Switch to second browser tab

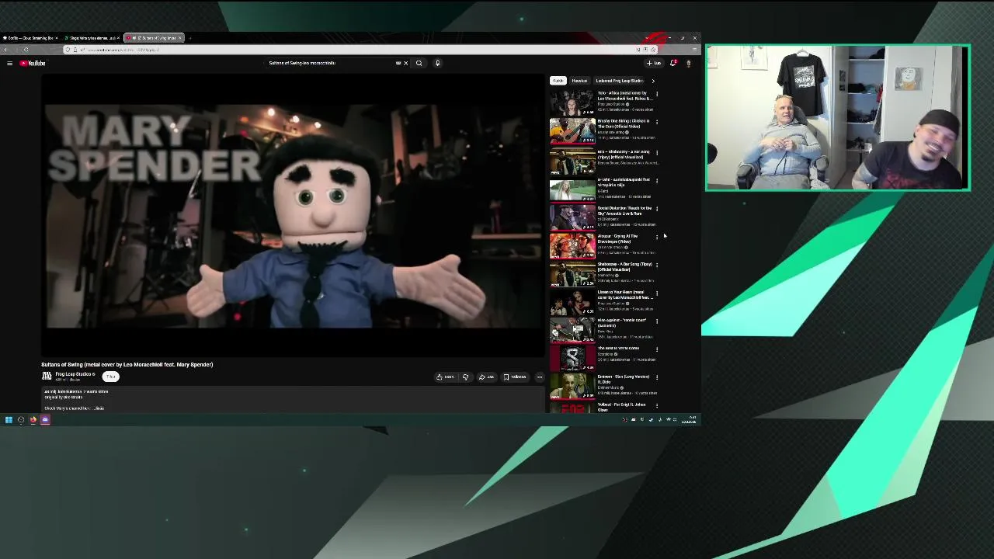92,37
